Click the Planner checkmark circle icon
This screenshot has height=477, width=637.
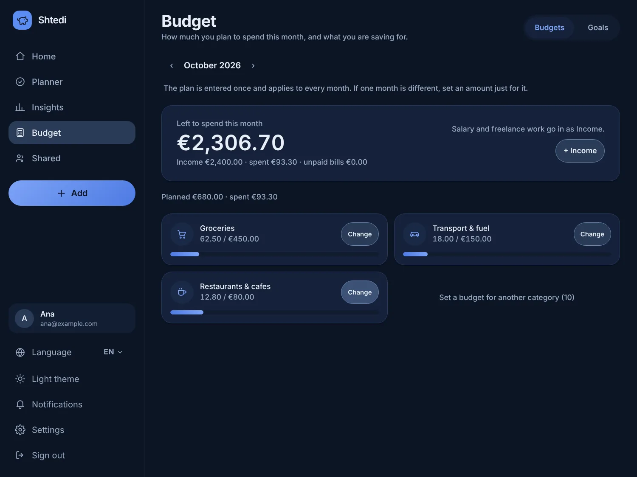tap(20, 82)
